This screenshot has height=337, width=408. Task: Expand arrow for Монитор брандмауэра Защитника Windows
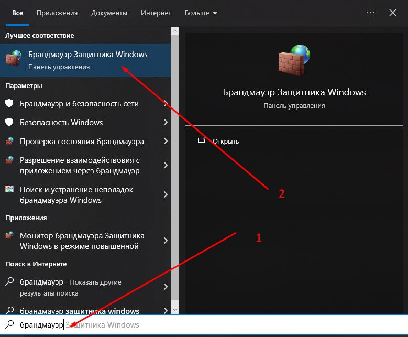tap(166, 241)
